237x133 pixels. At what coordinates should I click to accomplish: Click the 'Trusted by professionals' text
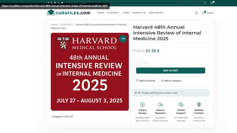pos(199,119)
